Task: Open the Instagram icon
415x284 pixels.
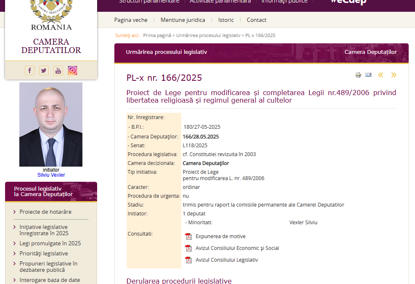Action: tap(72, 70)
